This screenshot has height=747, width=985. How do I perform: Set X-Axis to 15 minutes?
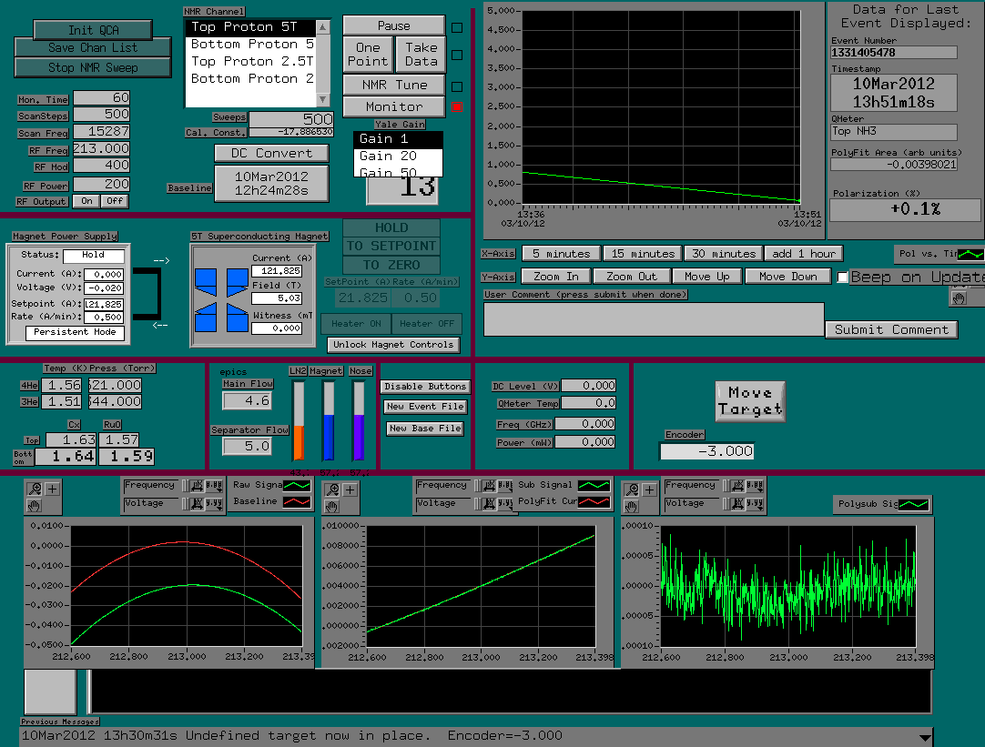pos(643,254)
